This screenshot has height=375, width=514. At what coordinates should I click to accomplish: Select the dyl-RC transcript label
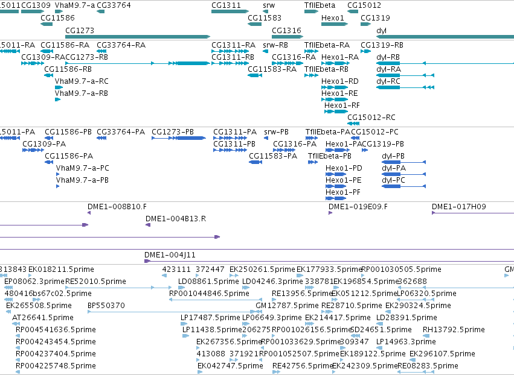click(388, 81)
